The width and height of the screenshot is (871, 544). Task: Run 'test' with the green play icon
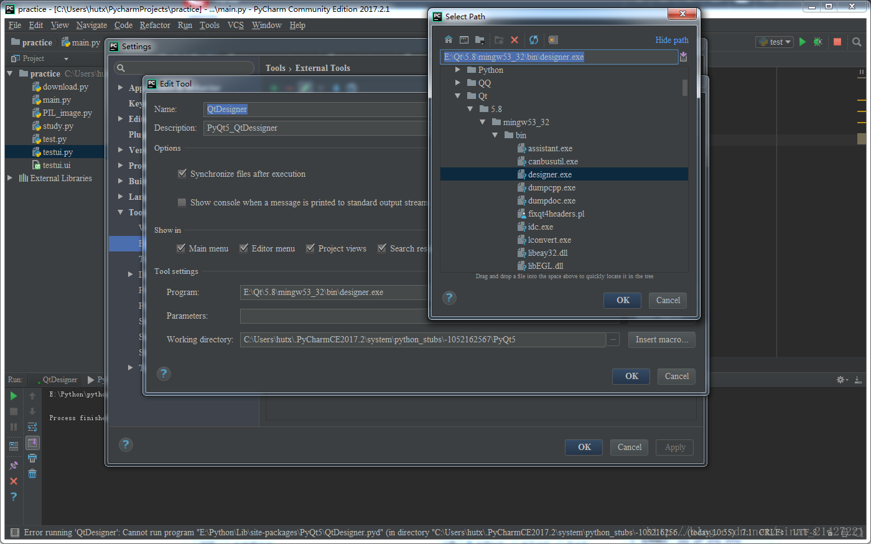click(803, 42)
